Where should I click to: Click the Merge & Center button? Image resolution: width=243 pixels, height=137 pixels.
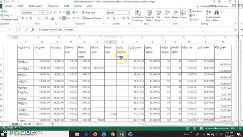(x=92, y=18)
